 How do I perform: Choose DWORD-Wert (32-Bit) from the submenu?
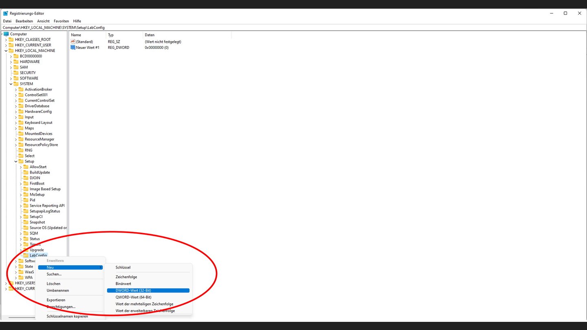pyautogui.click(x=133, y=290)
